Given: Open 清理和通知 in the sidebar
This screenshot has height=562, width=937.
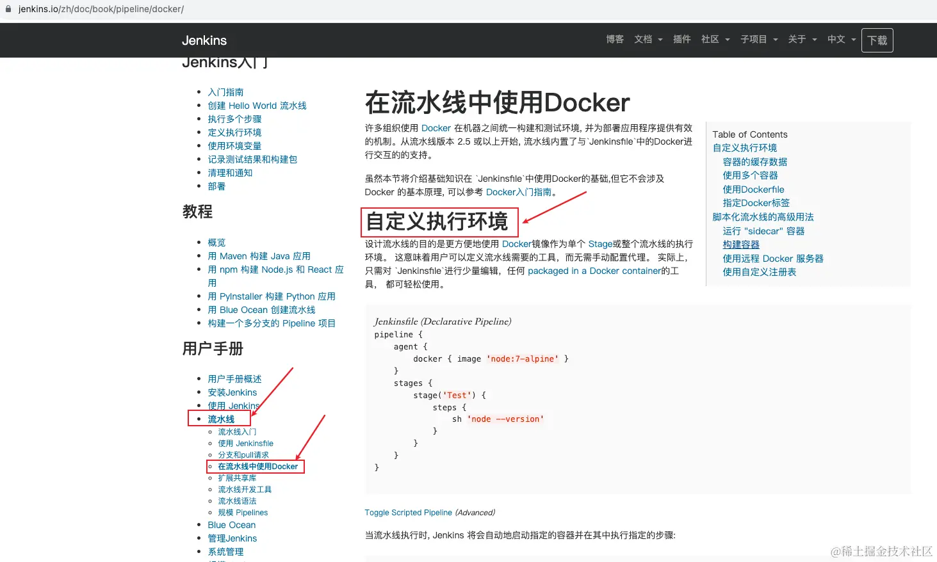Looking at the screenshot, I should pos(230,173).
